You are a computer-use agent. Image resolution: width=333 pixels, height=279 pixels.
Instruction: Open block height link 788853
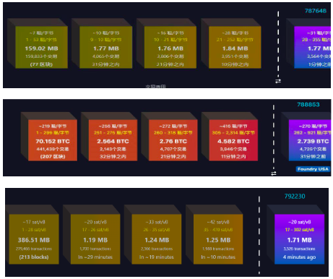tap(308, 105)
